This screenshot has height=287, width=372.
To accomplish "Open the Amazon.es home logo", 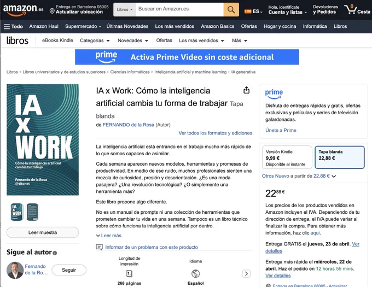I will 23,10.
